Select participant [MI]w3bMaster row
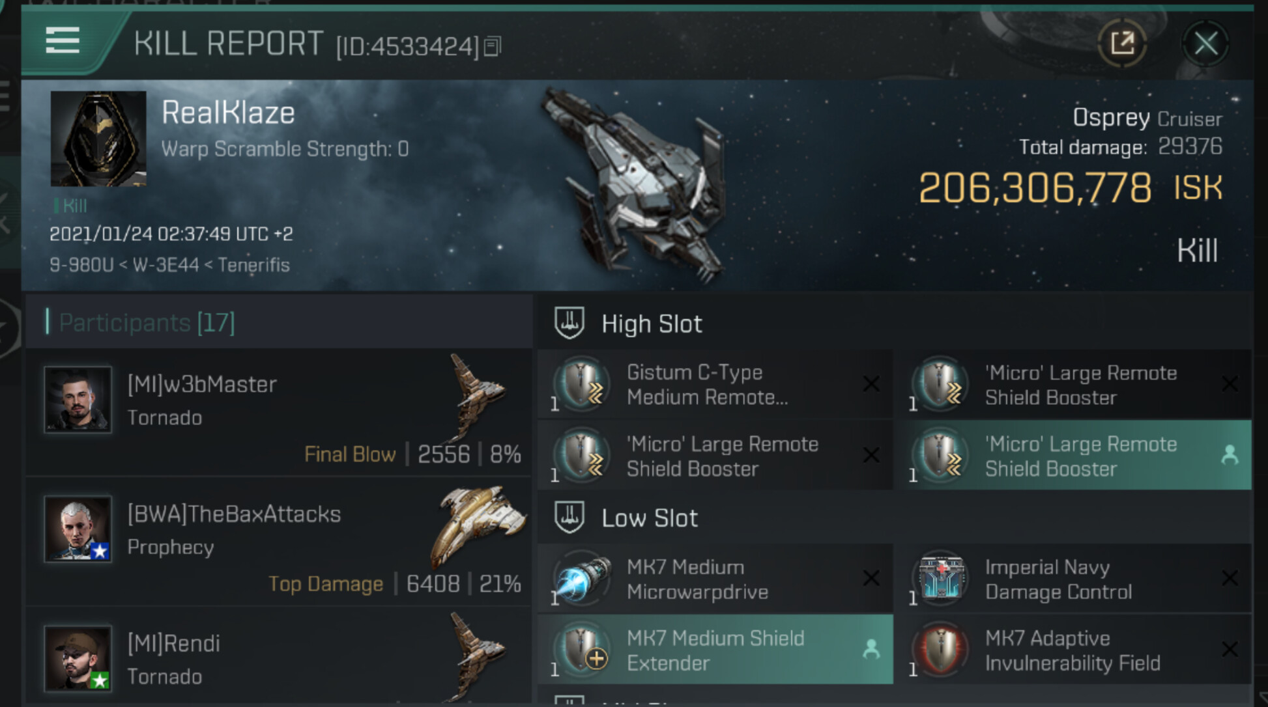The width and height of the screenshot is (1268, 707). (x=279, y=411)
